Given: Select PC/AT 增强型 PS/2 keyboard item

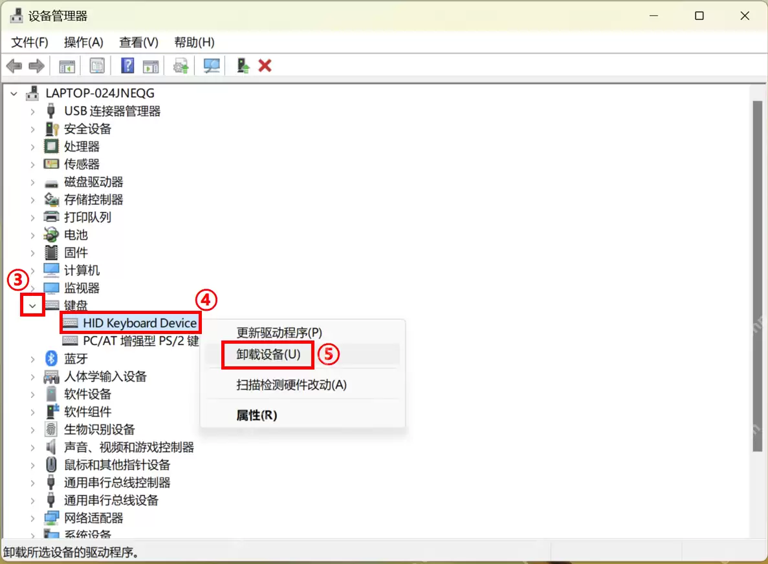Looking at the screenshot, I should 131,341.
